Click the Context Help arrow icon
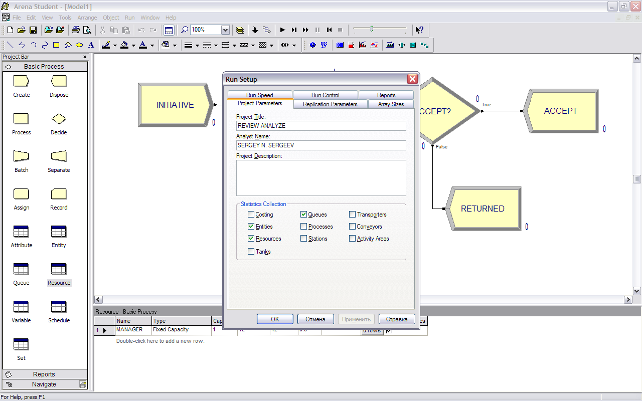 click(420, 30)
